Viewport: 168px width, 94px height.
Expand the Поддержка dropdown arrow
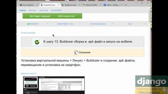click(48, 24)
